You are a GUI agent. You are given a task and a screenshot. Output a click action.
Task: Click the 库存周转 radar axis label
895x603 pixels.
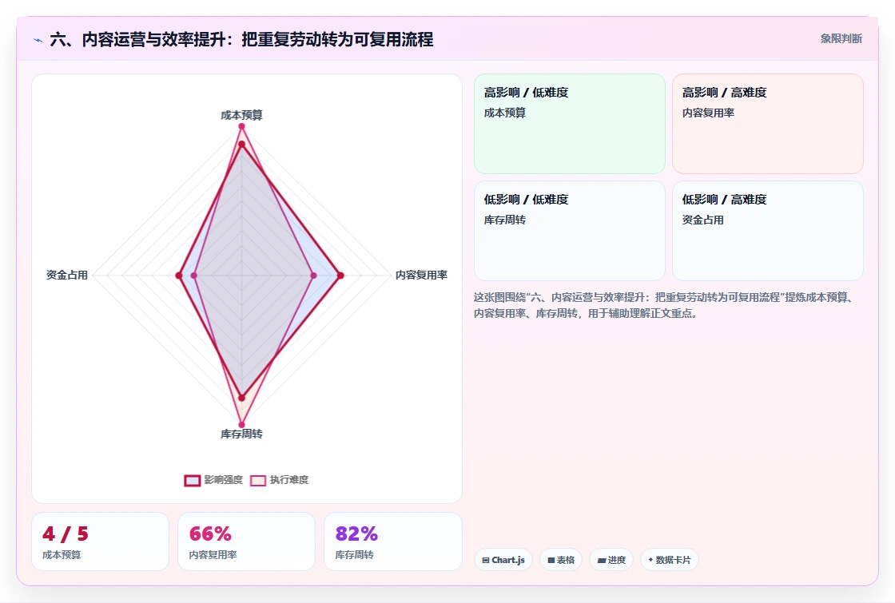(x=241, y=434)
